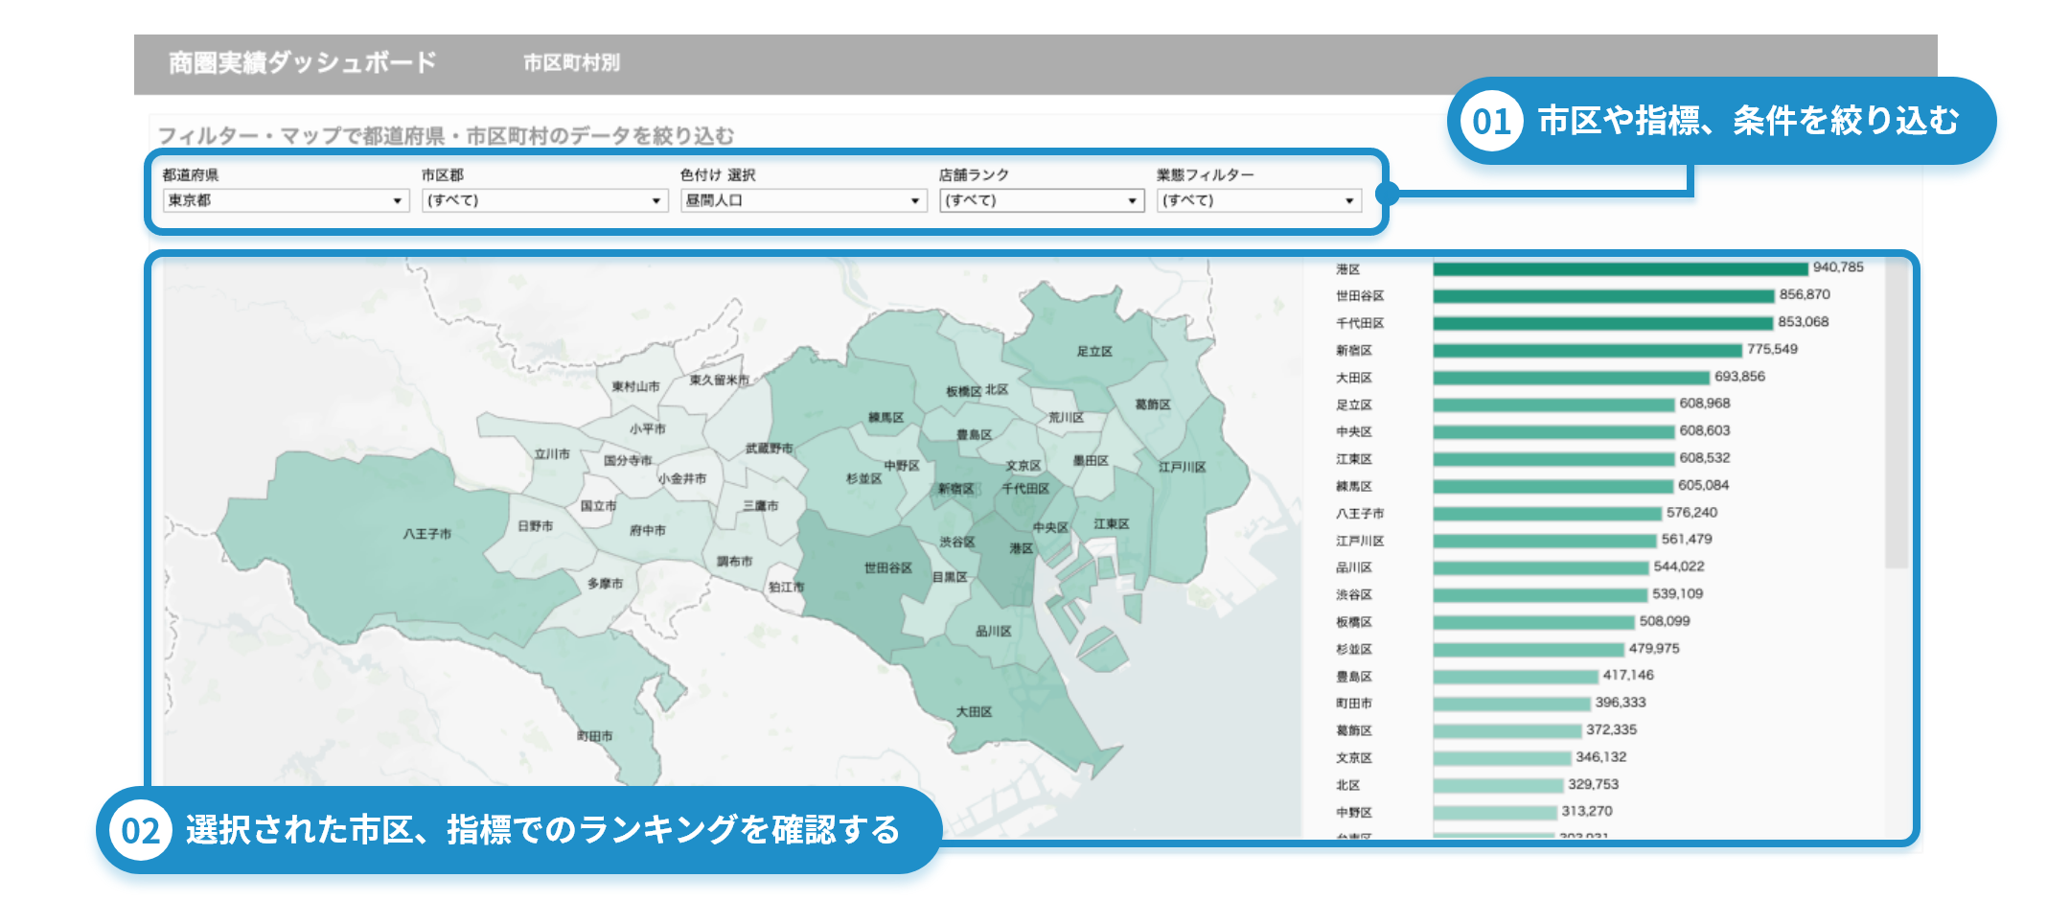Image resolution: width=2070 pixels, height=901 pixels.
Task: Switch to the 市区町村別 tab
Action: (571, 63)
